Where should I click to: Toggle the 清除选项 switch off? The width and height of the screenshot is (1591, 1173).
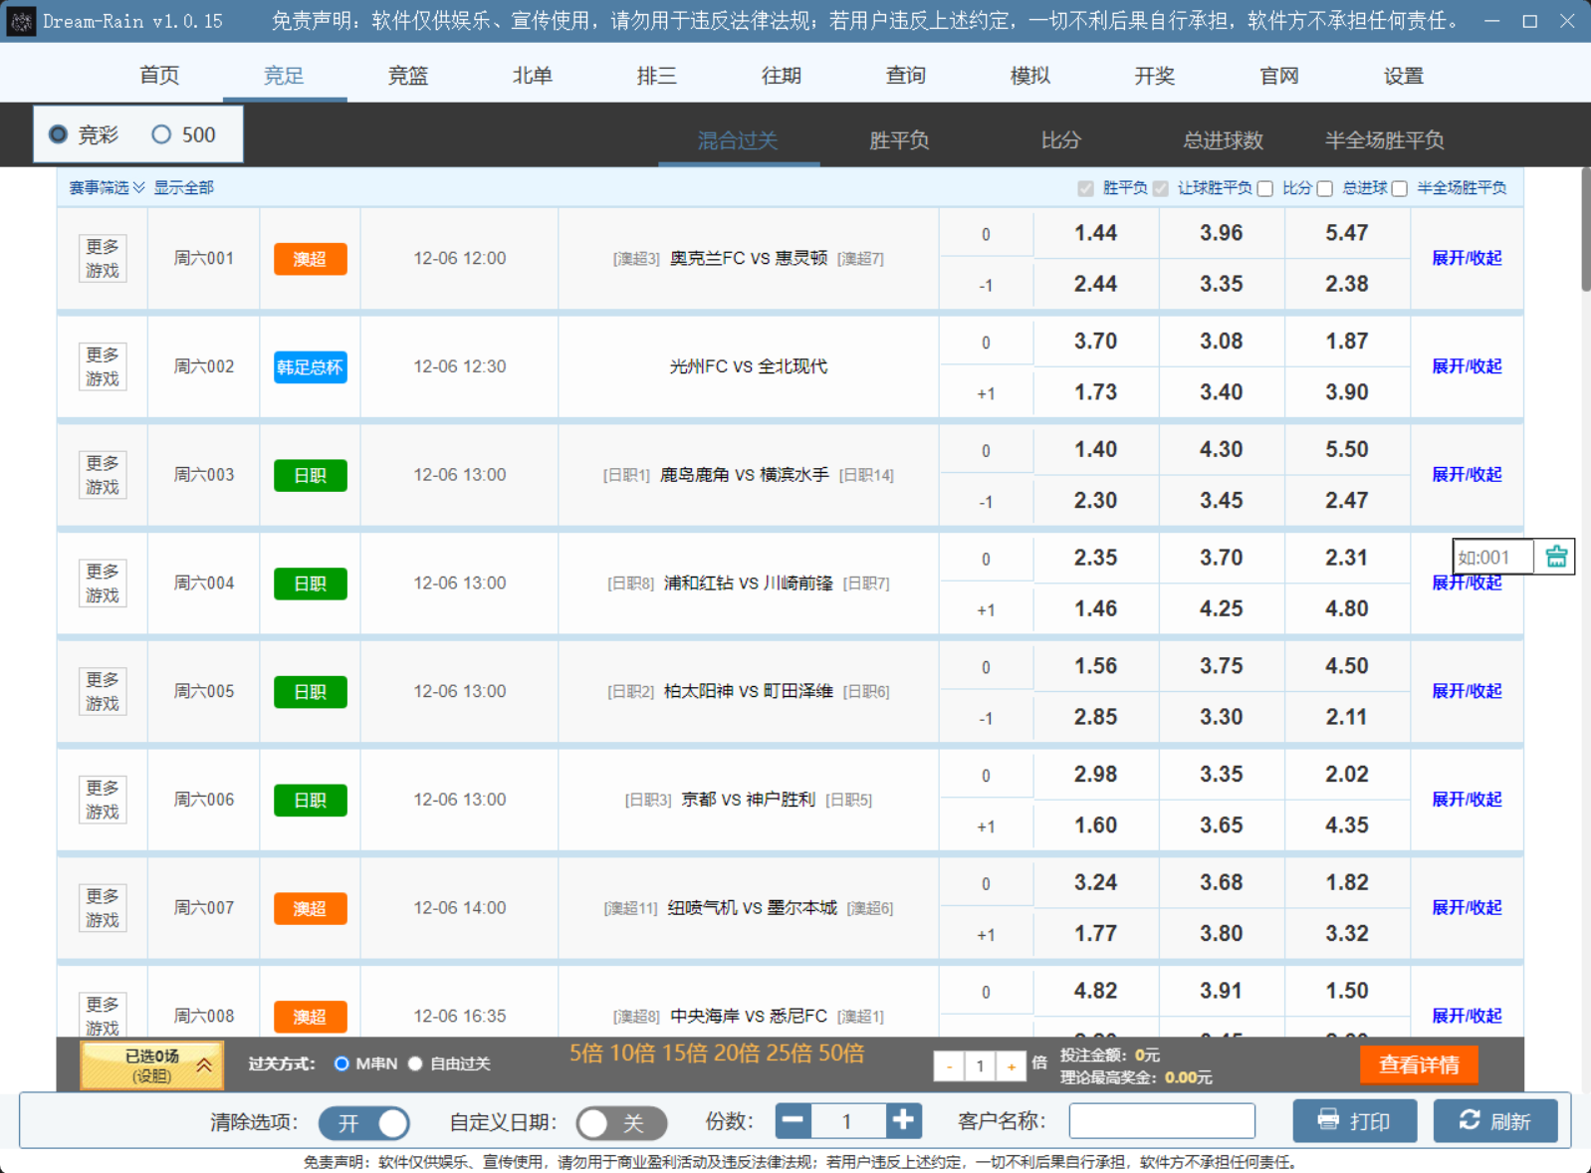click(x=364, y=1123)
